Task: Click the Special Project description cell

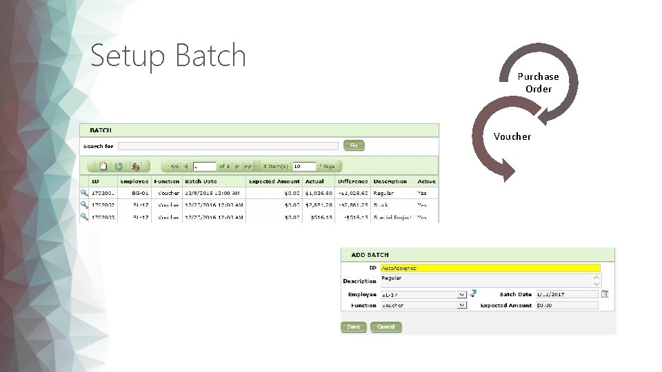Action: point(392,217)
